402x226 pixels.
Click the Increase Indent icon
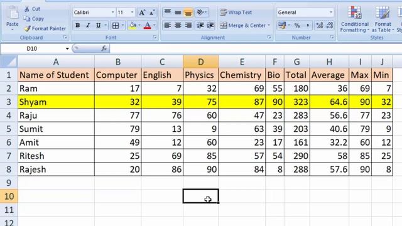(210, 25)
